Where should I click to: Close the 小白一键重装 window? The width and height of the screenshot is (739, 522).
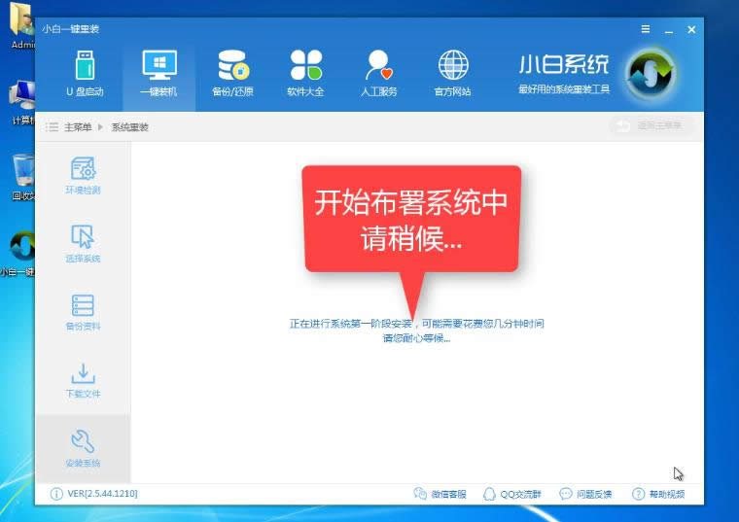point(691,30)
